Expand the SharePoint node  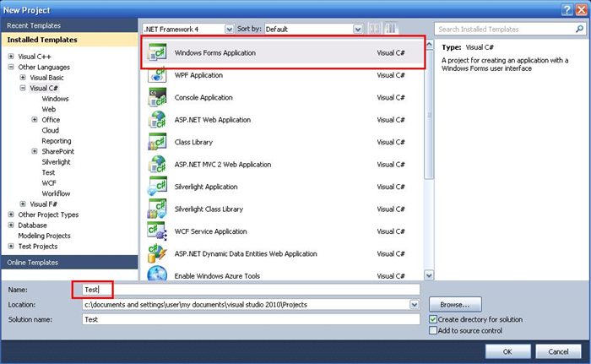coord(35,151)
